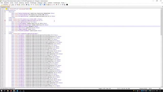This screenshot has height=92, width=163.
Task: Open the Bearbeiten menu
Action: (x=6, y=3)
